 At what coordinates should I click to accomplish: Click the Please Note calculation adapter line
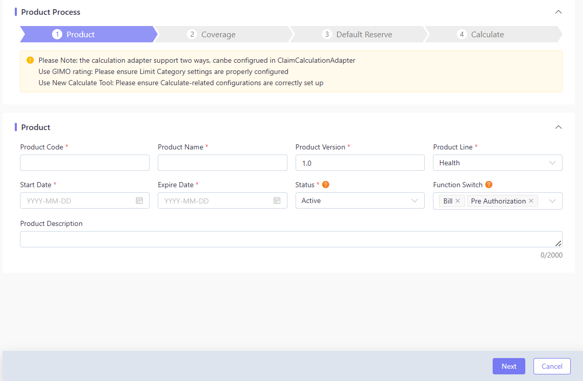(x=197, y=60)
